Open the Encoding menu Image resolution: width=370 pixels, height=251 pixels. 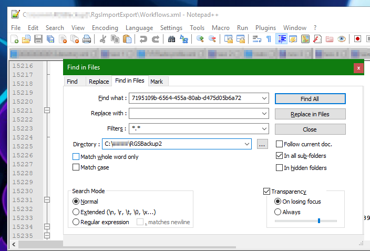[x=105, y=28]
